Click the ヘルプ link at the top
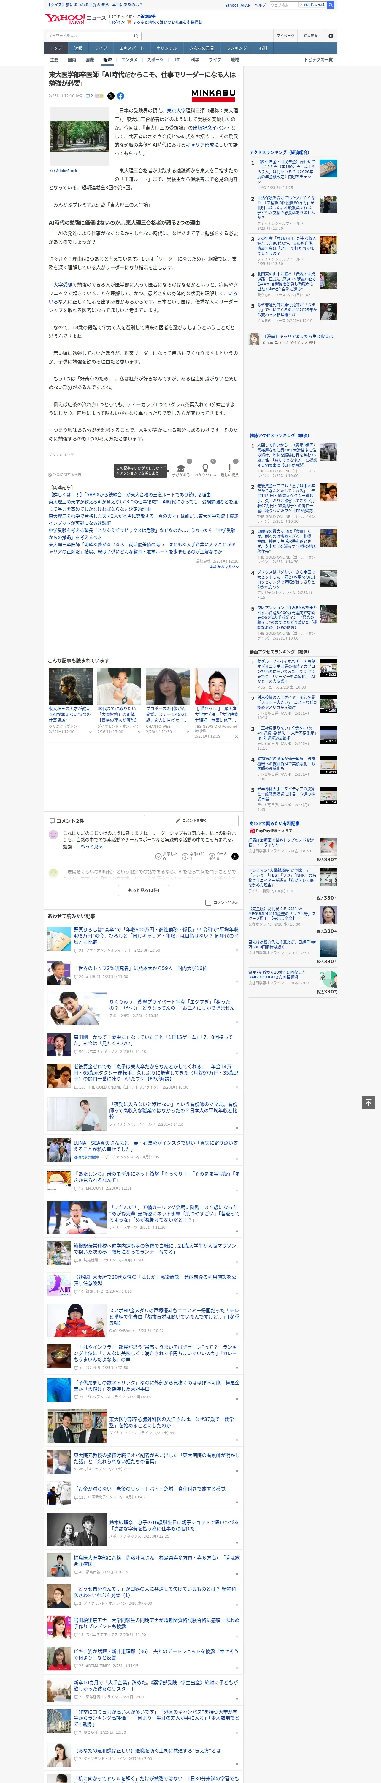Viewport: 381px width, 1783px height. 260,5
